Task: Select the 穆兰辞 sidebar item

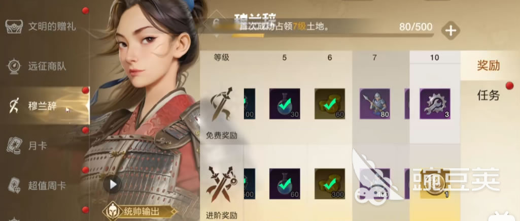Action: [x=45, y=106]
